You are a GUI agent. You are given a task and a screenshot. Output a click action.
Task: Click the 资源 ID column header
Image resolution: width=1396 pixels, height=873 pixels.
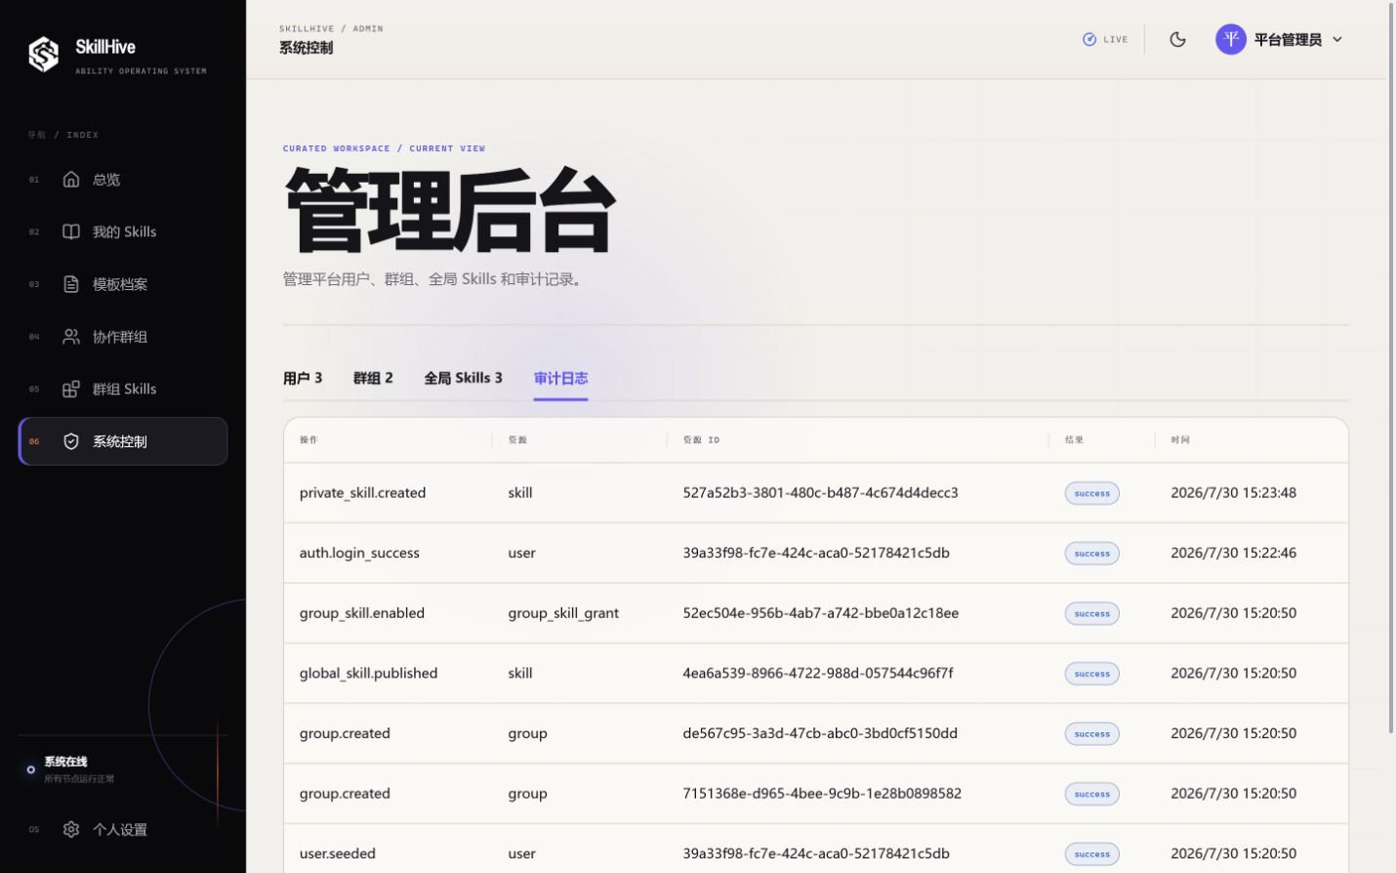701,439
